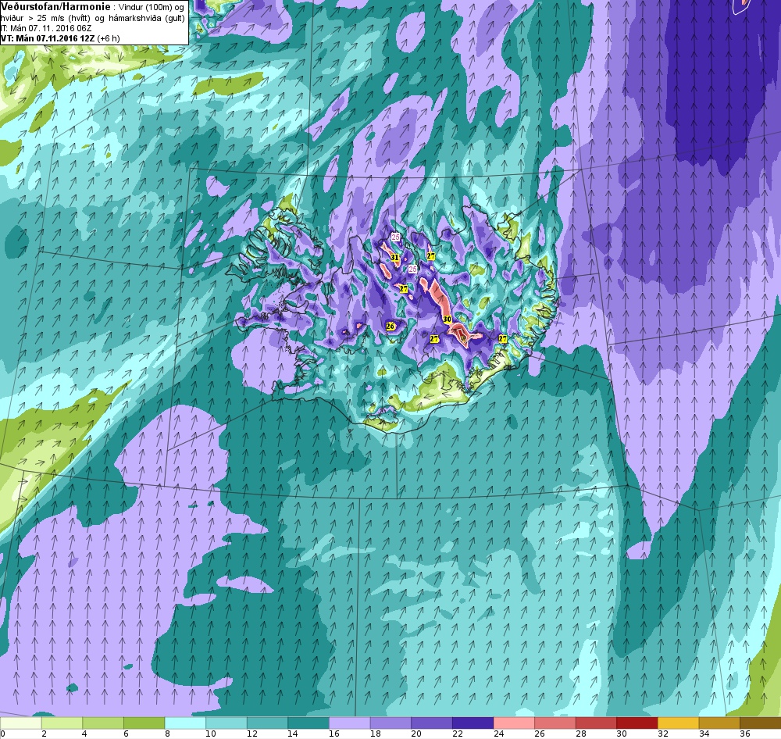Click the 'IT: Mán 07.11.2016 06Z' line

[46, 28]
